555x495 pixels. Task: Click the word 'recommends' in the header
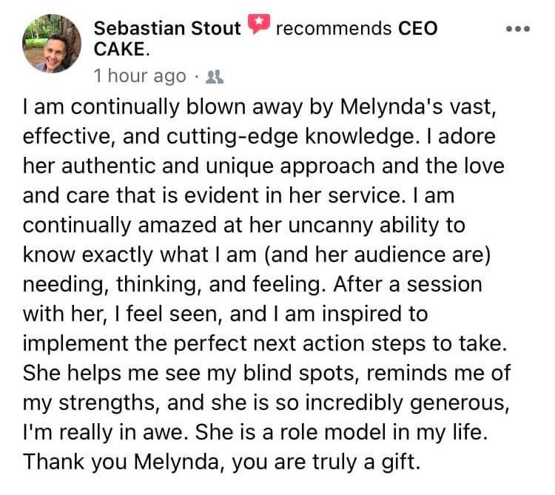click(x=333, y=29)
